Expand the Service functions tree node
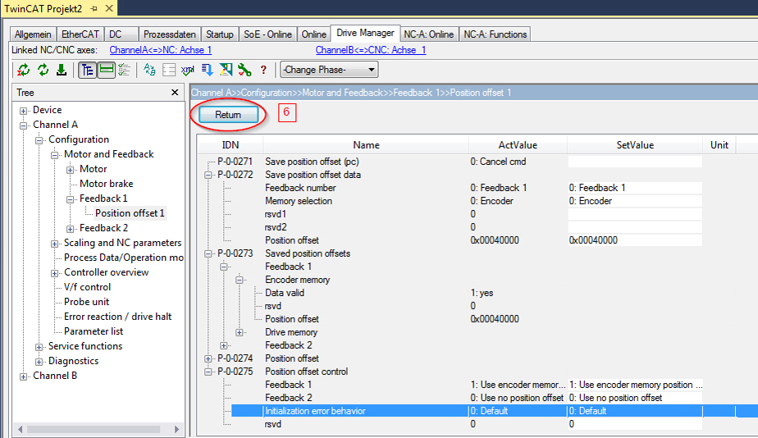This screenshot has width=758, height=438. (39, 348)
